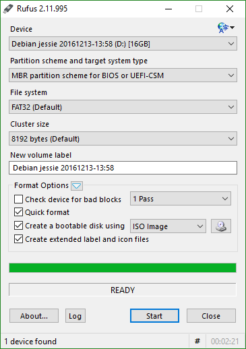
Task: Click the disc icon to select ISO image
Action: coord(221,226)
